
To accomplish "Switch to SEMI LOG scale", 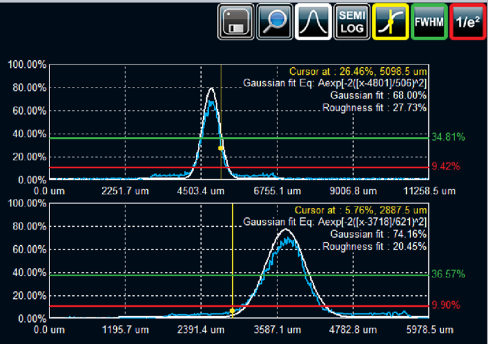I will (352, 22).
